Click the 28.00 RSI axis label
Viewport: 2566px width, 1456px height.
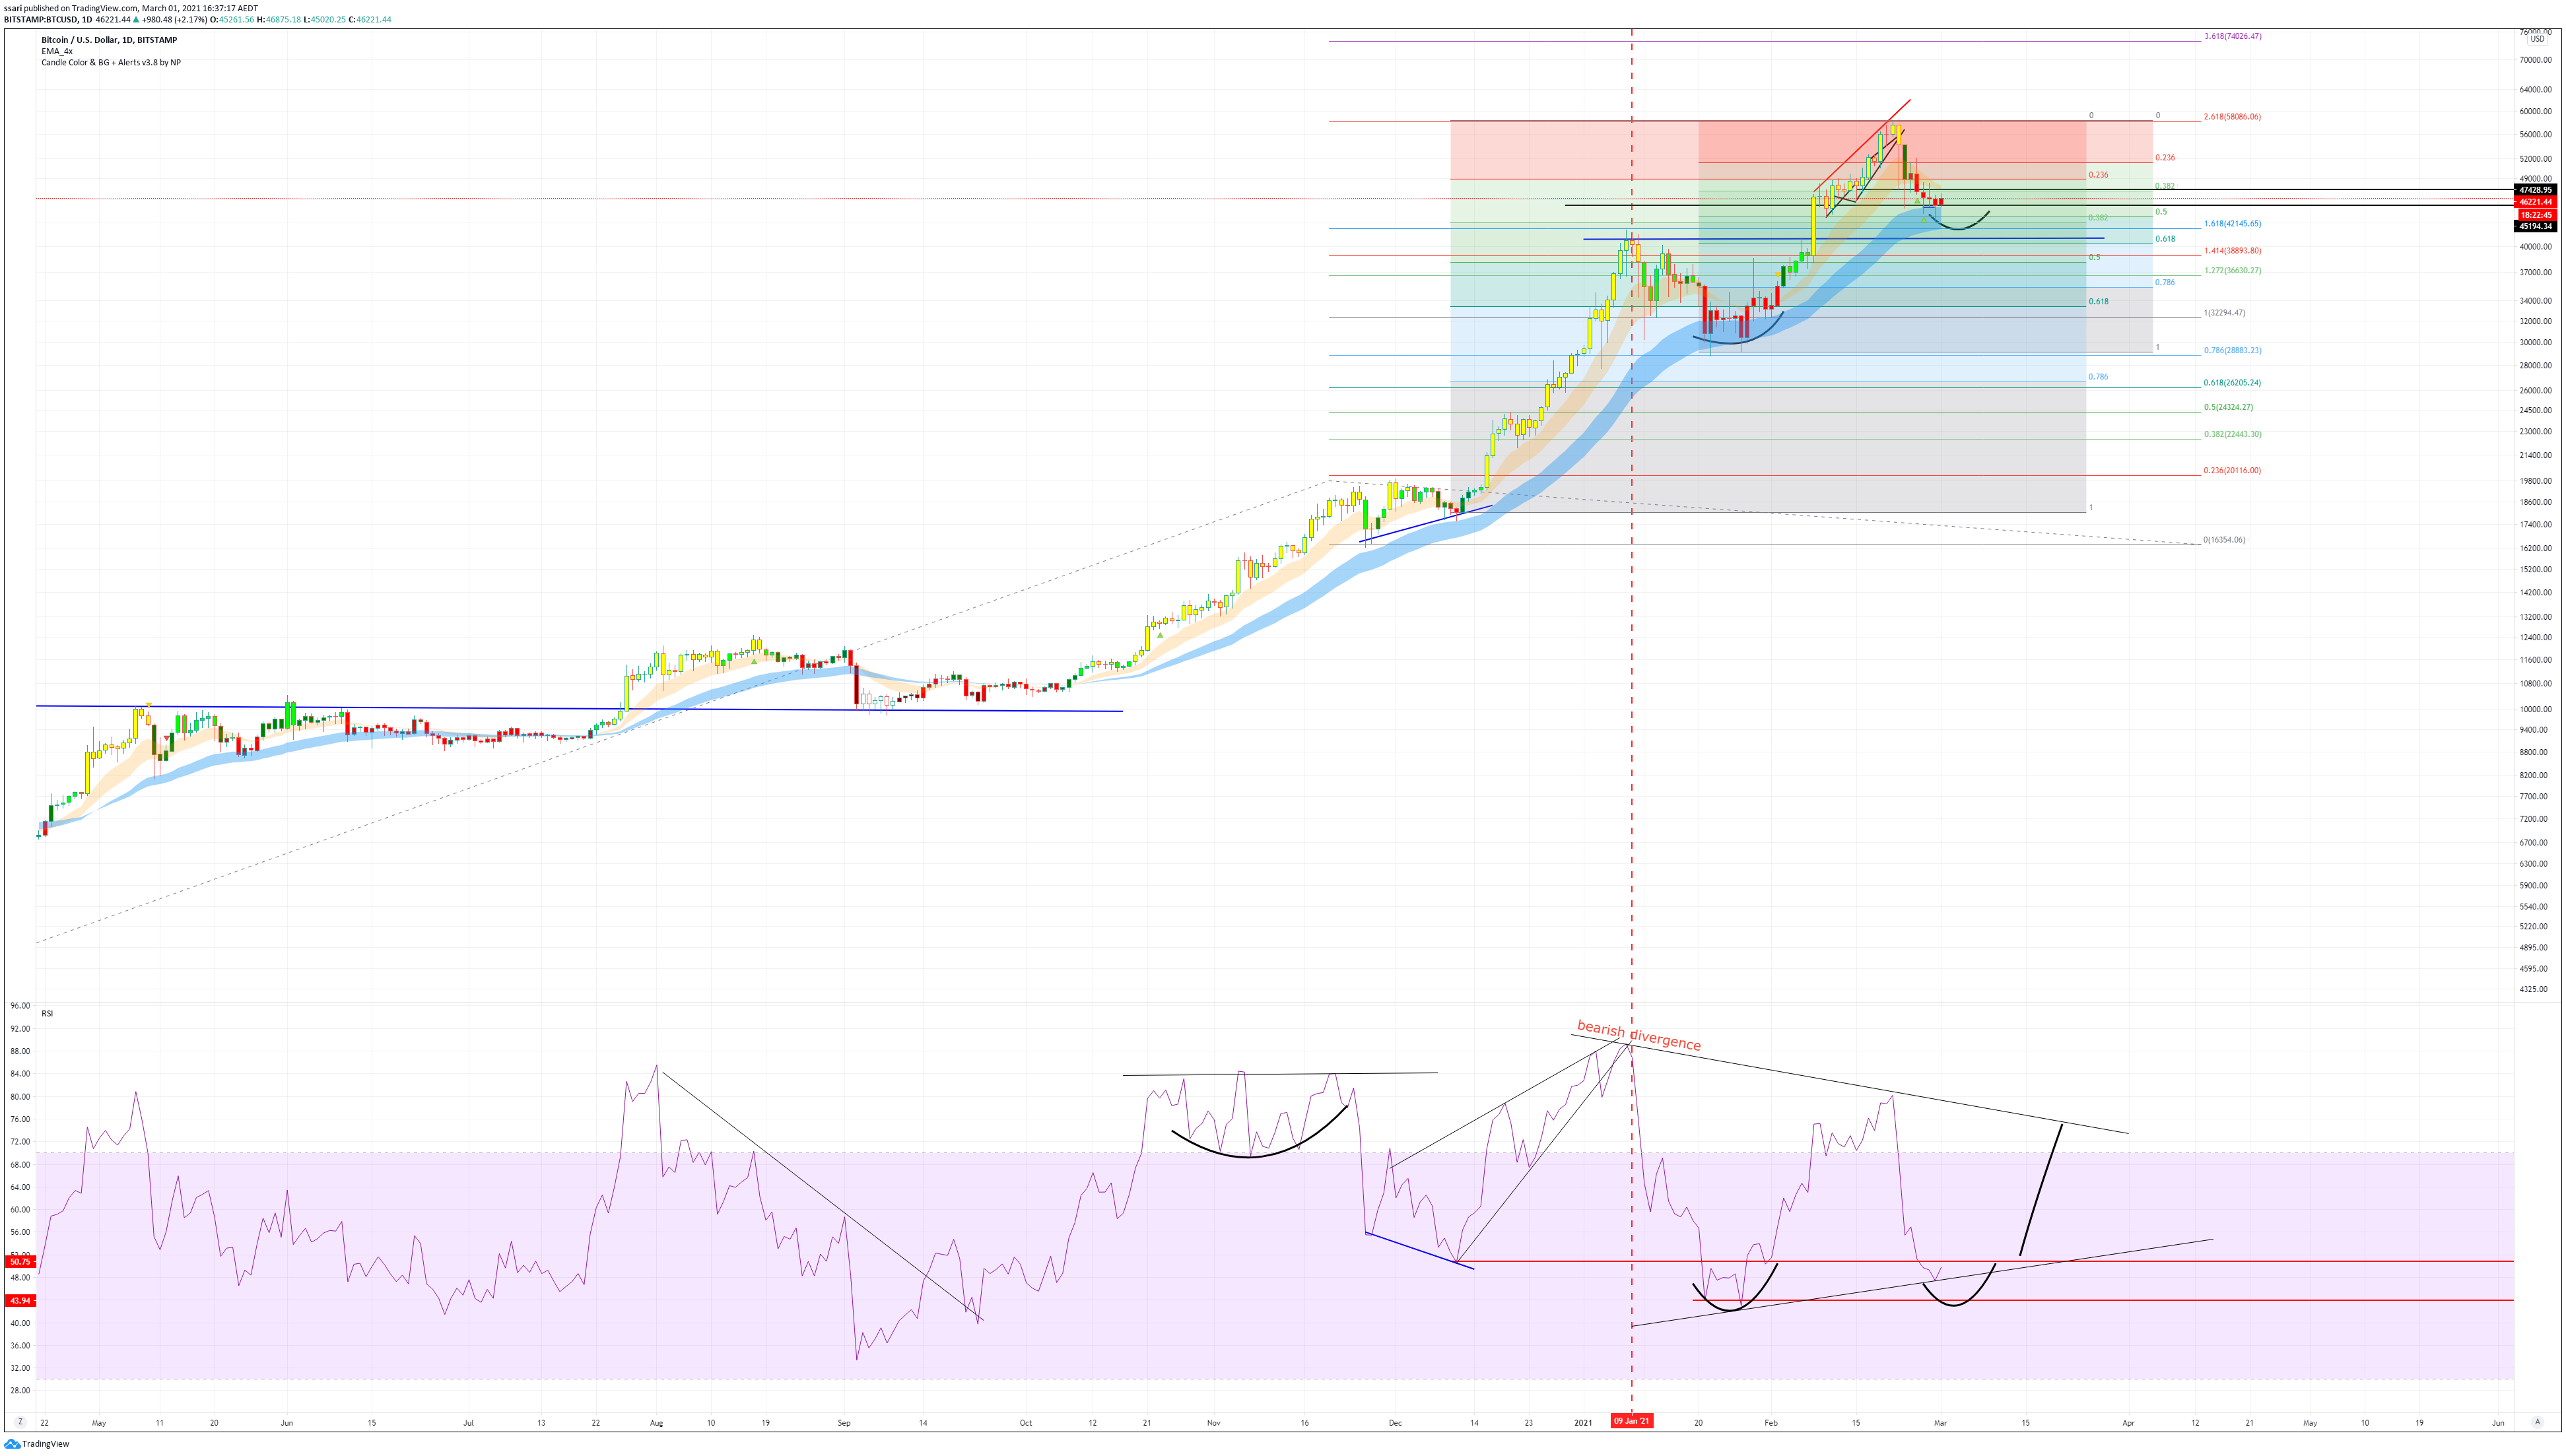(20, 1390)
